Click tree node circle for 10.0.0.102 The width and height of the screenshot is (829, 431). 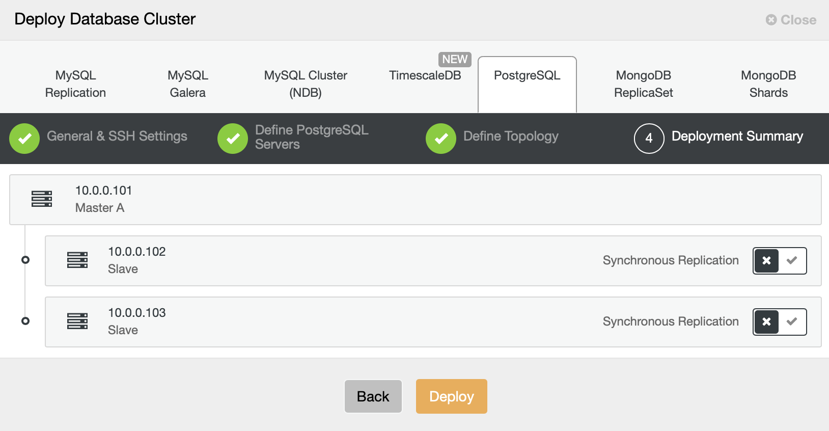pos(25,260)
